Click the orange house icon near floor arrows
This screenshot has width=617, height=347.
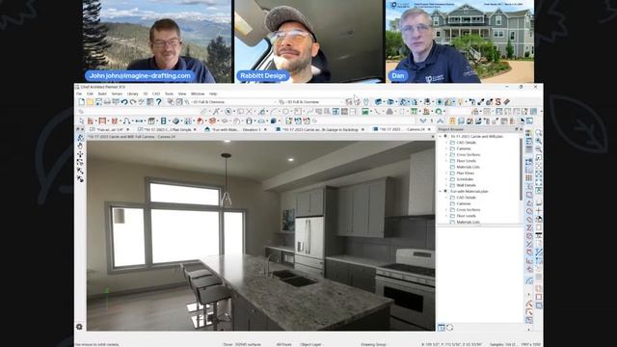tap(452, 120)
